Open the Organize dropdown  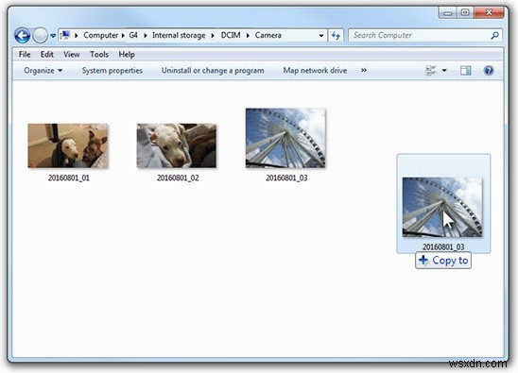coord(43,70)
